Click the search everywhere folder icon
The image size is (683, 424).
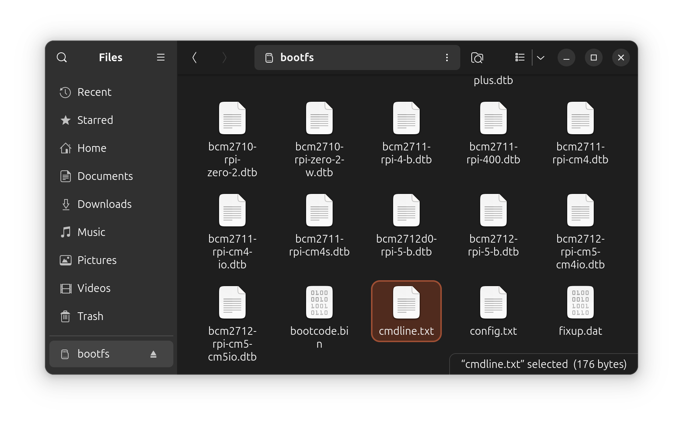tap(477, 58)
